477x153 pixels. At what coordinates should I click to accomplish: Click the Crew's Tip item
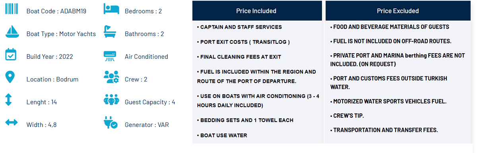(x=347, y=116)
